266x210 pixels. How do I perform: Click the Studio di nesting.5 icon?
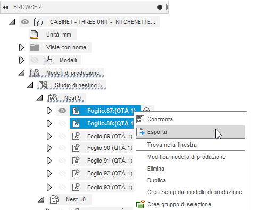pyautogui.click(x=43, y=85)
